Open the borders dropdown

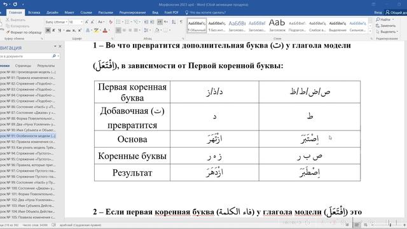click(x=170, y=31)
